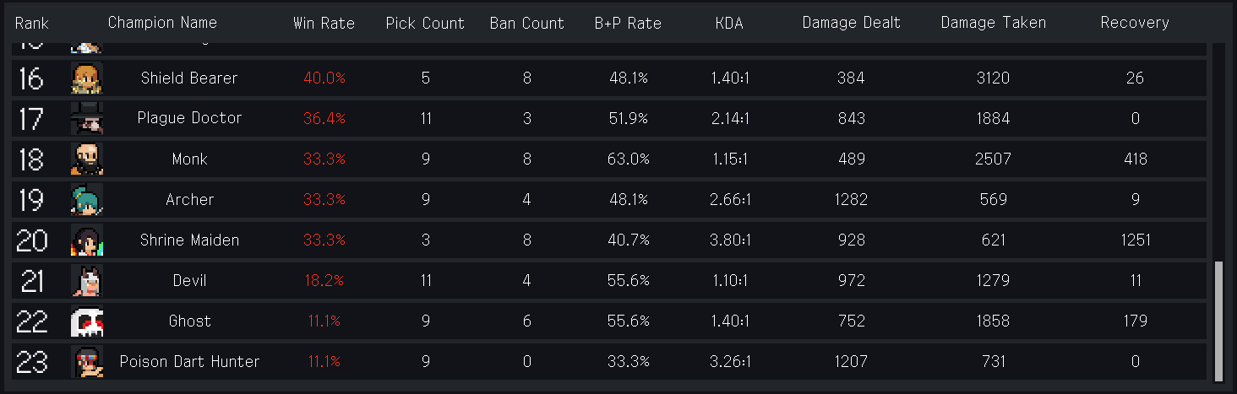
Task: Click the Archer champion portrait
Action: tap(87, 199)
